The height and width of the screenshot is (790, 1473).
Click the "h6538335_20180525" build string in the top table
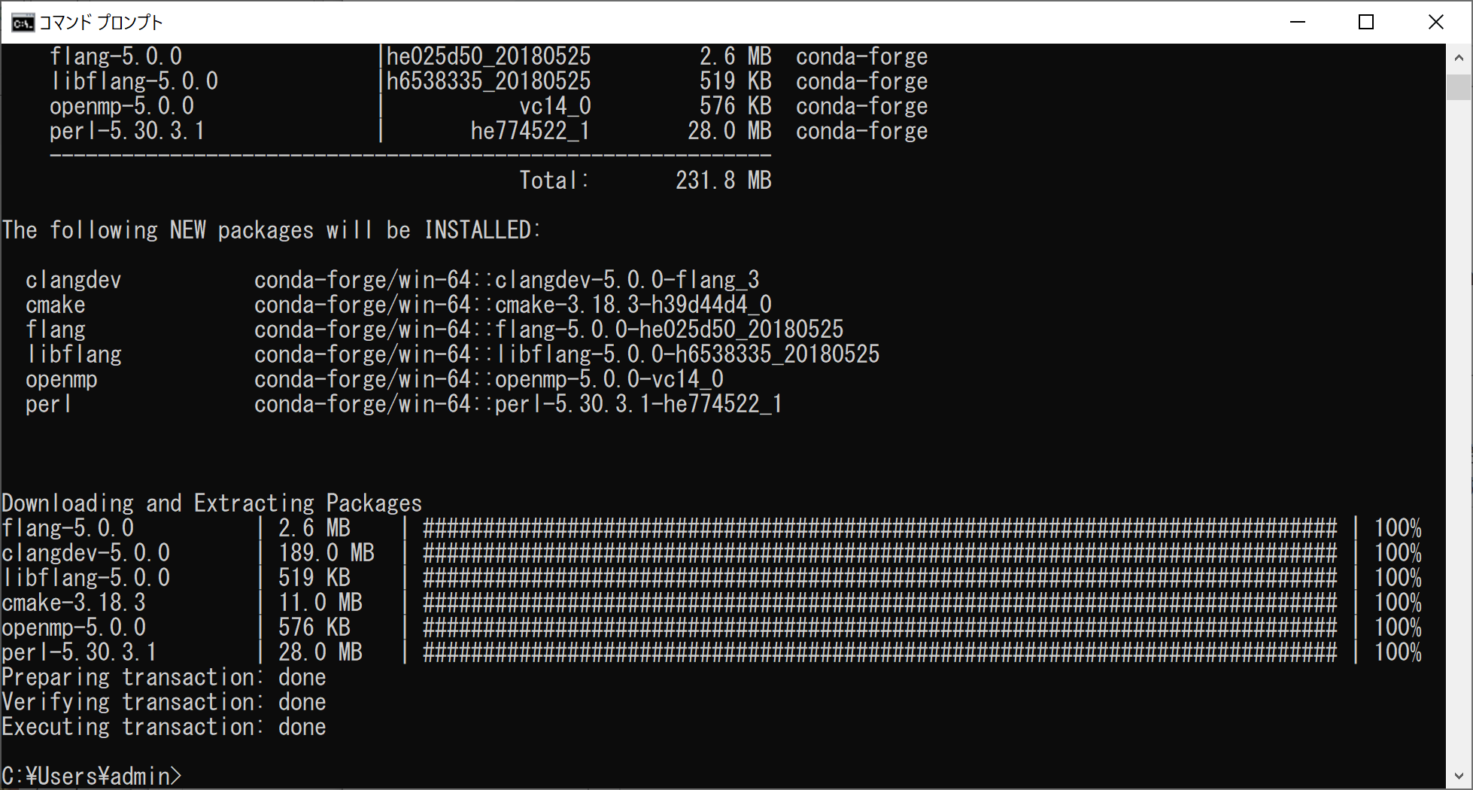489,81
